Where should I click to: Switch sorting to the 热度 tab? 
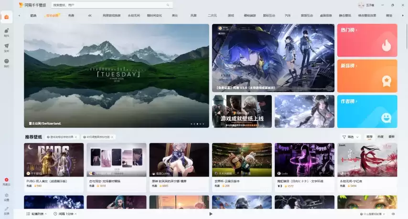[x=380, y=136]
